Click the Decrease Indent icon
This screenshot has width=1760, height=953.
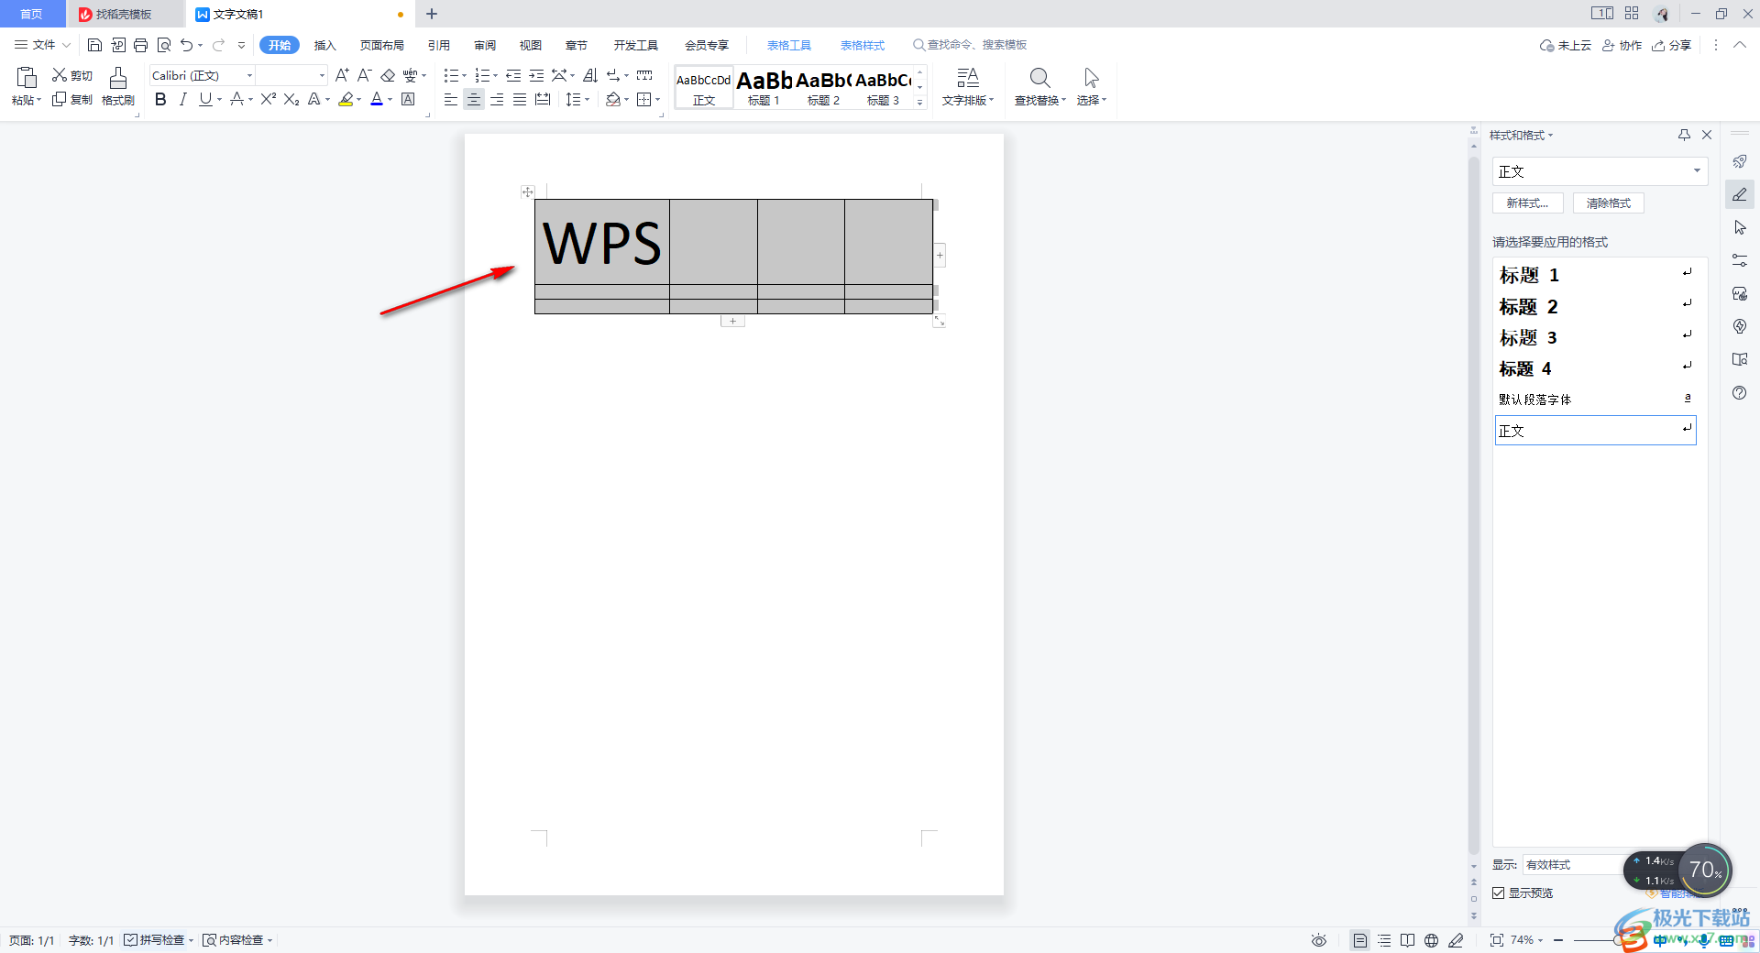[x=513, y=75]
